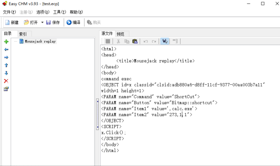Expand the dropdown arrow next to 打开
280x166 pixels.
(x=42, y=22)
